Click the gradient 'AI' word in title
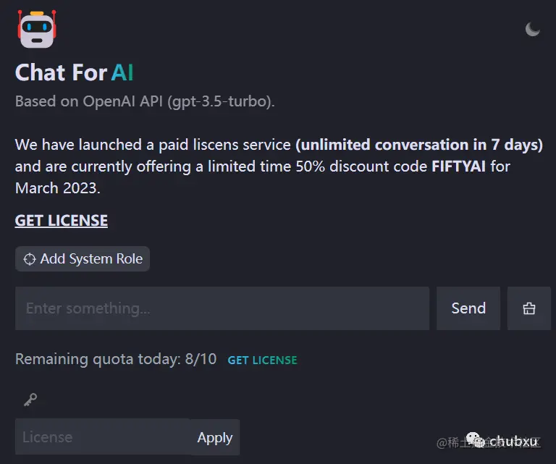The image size is (556, 464). click(x=122, y=72)
